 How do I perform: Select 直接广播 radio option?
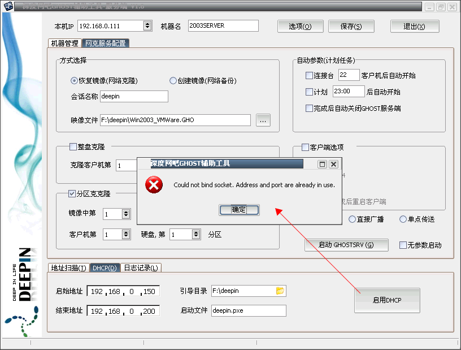(352, 219)
